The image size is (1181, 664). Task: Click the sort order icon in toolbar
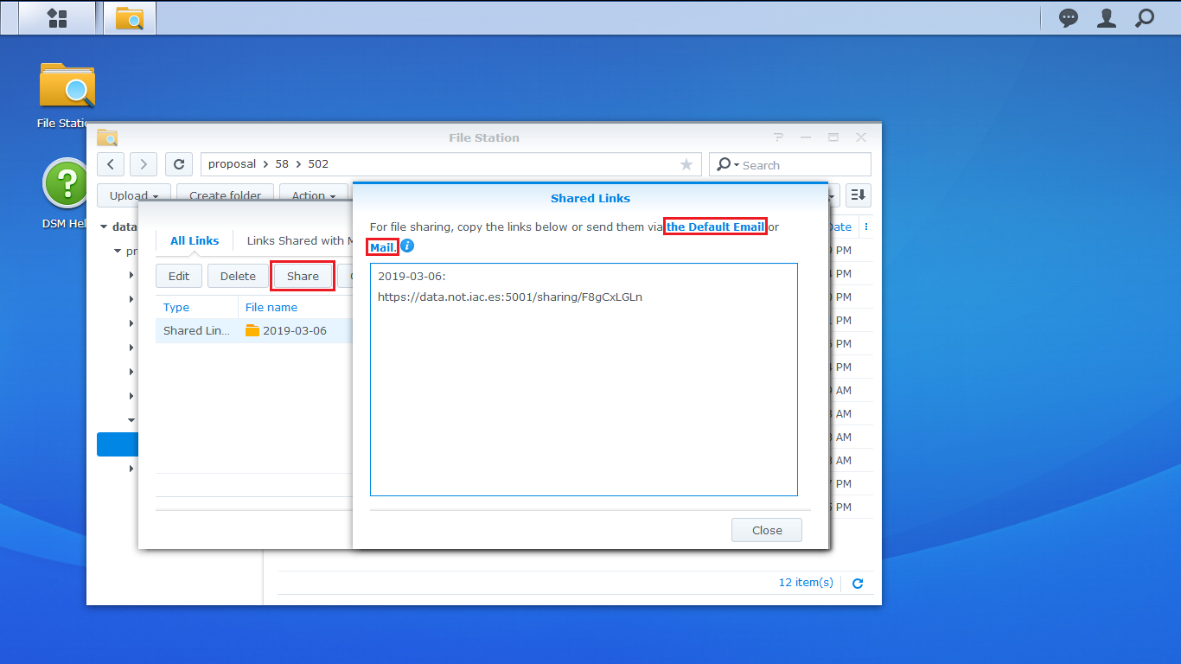tap(858, 195)
